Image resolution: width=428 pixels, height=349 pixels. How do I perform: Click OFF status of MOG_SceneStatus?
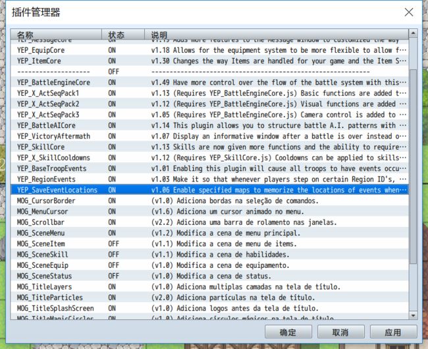(113, 276)
